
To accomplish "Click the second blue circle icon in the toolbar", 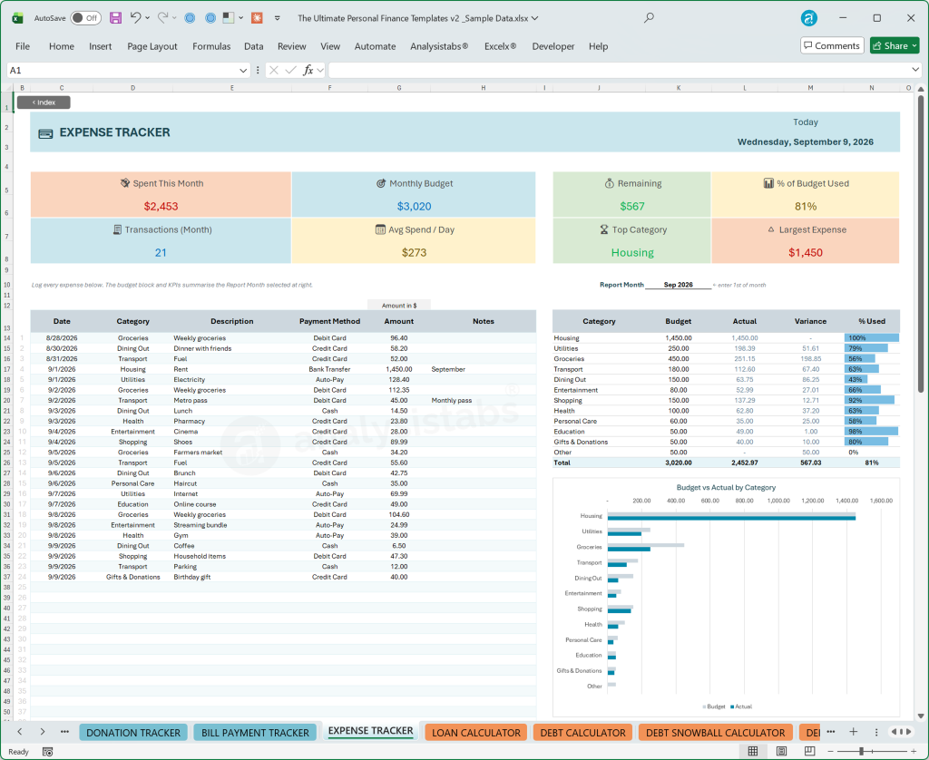I will (x=210, y=18).
